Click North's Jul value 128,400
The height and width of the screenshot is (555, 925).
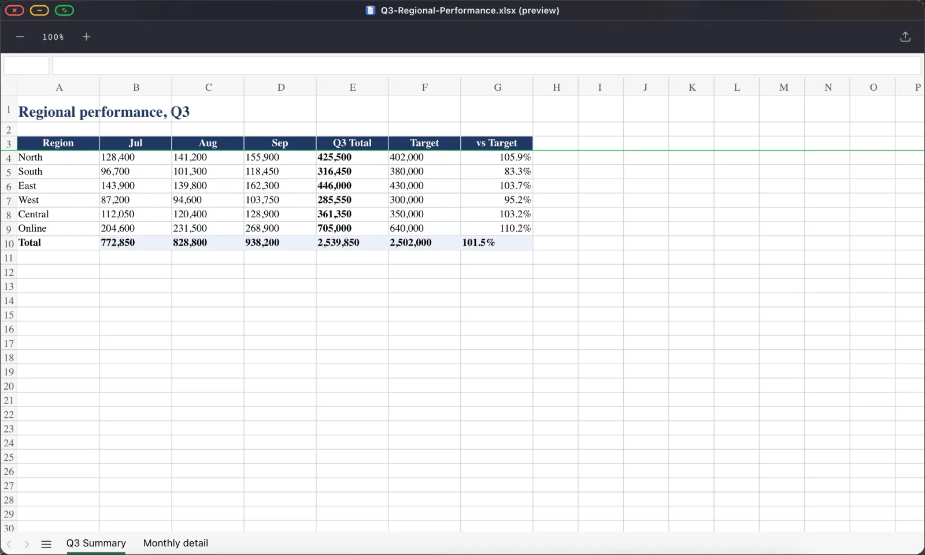136,157
